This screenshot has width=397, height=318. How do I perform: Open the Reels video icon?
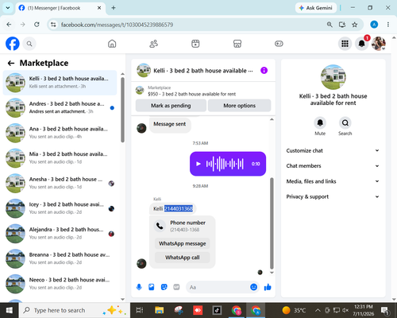click(x=195, y=44)
